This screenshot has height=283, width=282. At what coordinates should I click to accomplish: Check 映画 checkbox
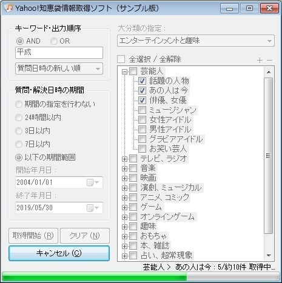pos(133,178)
